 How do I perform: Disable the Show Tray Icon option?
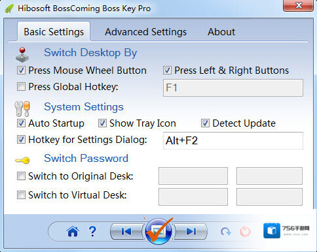coord(102,123)
